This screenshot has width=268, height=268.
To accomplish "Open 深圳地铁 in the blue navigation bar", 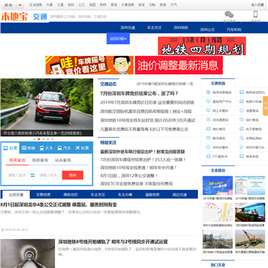I will click(x=181, y=28).
